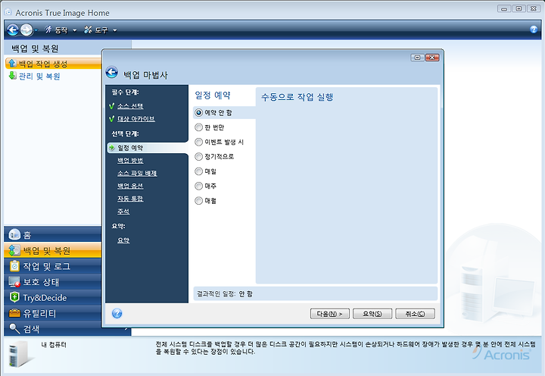Open the 백업 옵션 step link
Screen dimensions: 545x376
(130, 186)
